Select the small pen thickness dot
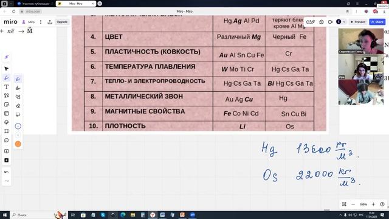Viewport: 389px width, 219px height. click(x=18, y=135)
